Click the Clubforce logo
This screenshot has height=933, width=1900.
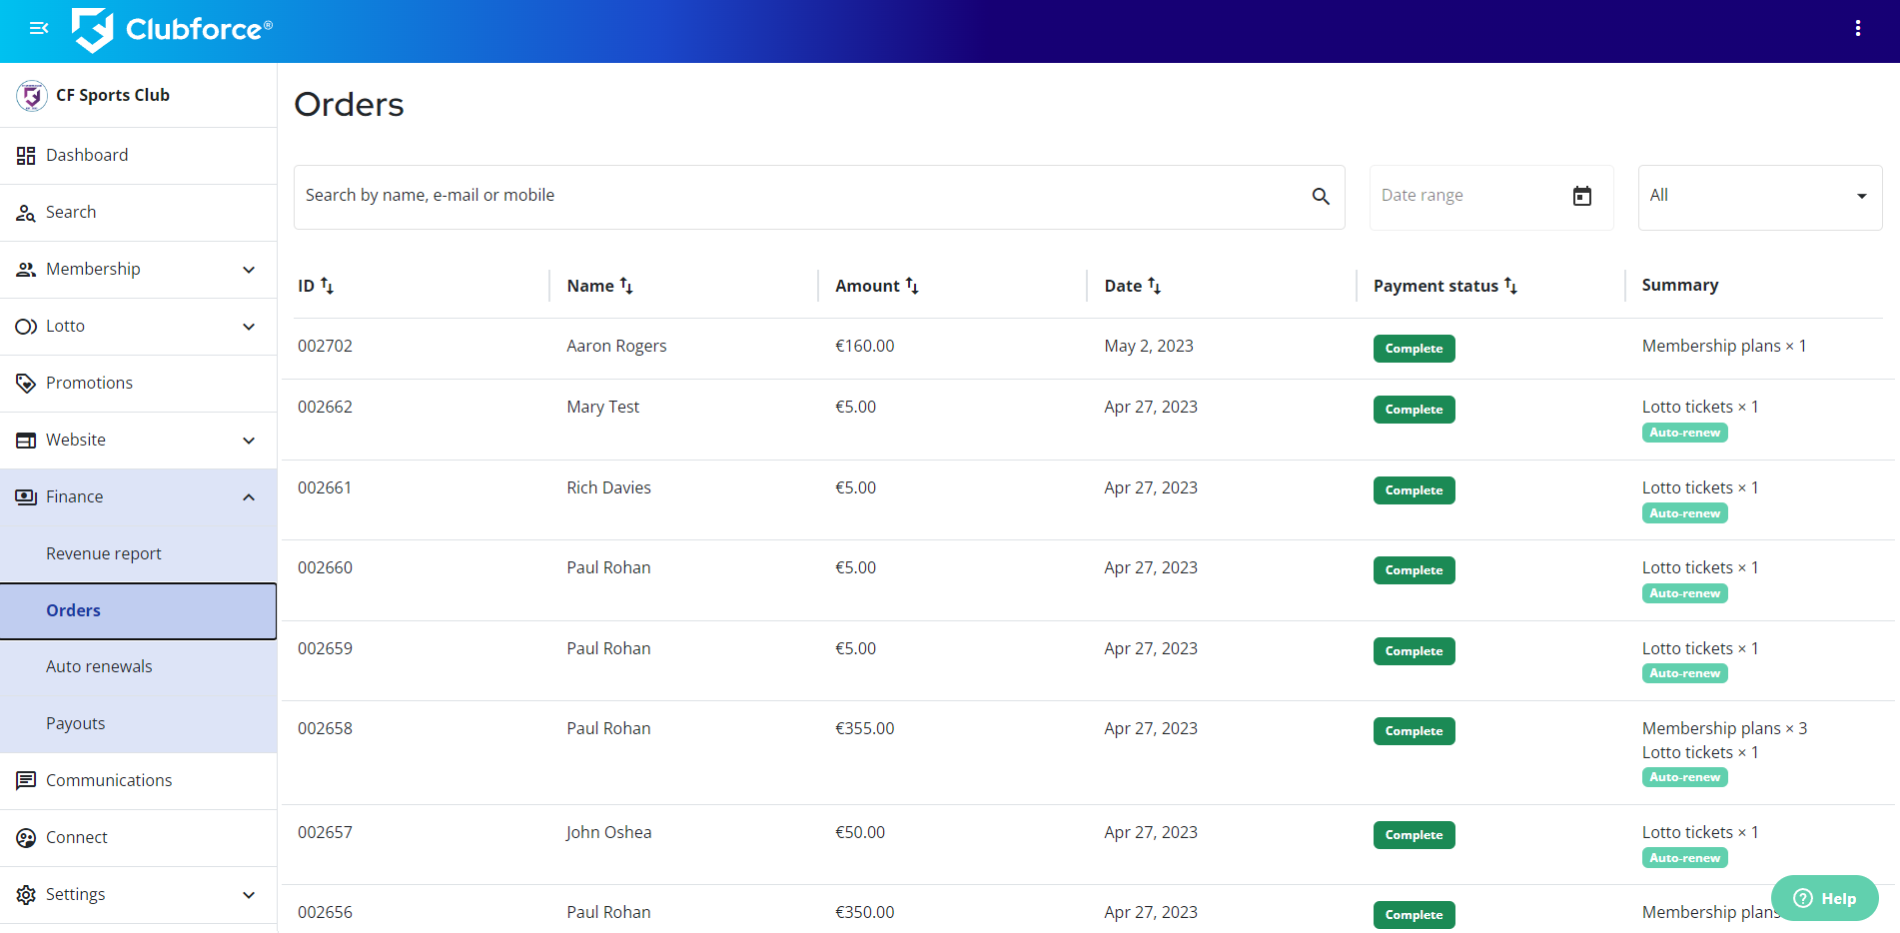tap(172, 30)
